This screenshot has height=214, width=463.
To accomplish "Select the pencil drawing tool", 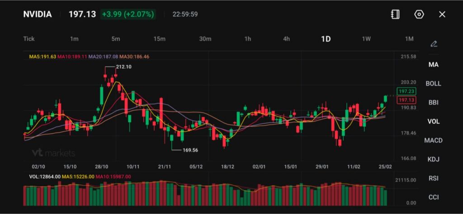I will tap(434, 44).
